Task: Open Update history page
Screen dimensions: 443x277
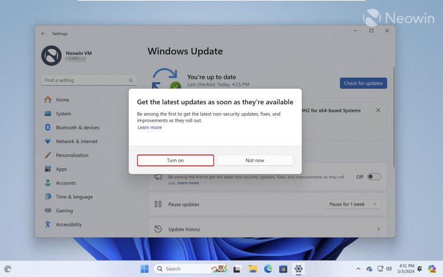Action: [x=267, y=229]
